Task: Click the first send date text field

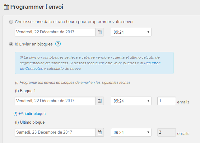Action: (x=55, y=32)
